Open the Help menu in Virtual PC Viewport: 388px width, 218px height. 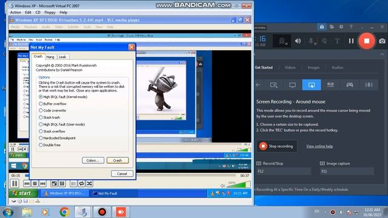[x=63, y=12]
